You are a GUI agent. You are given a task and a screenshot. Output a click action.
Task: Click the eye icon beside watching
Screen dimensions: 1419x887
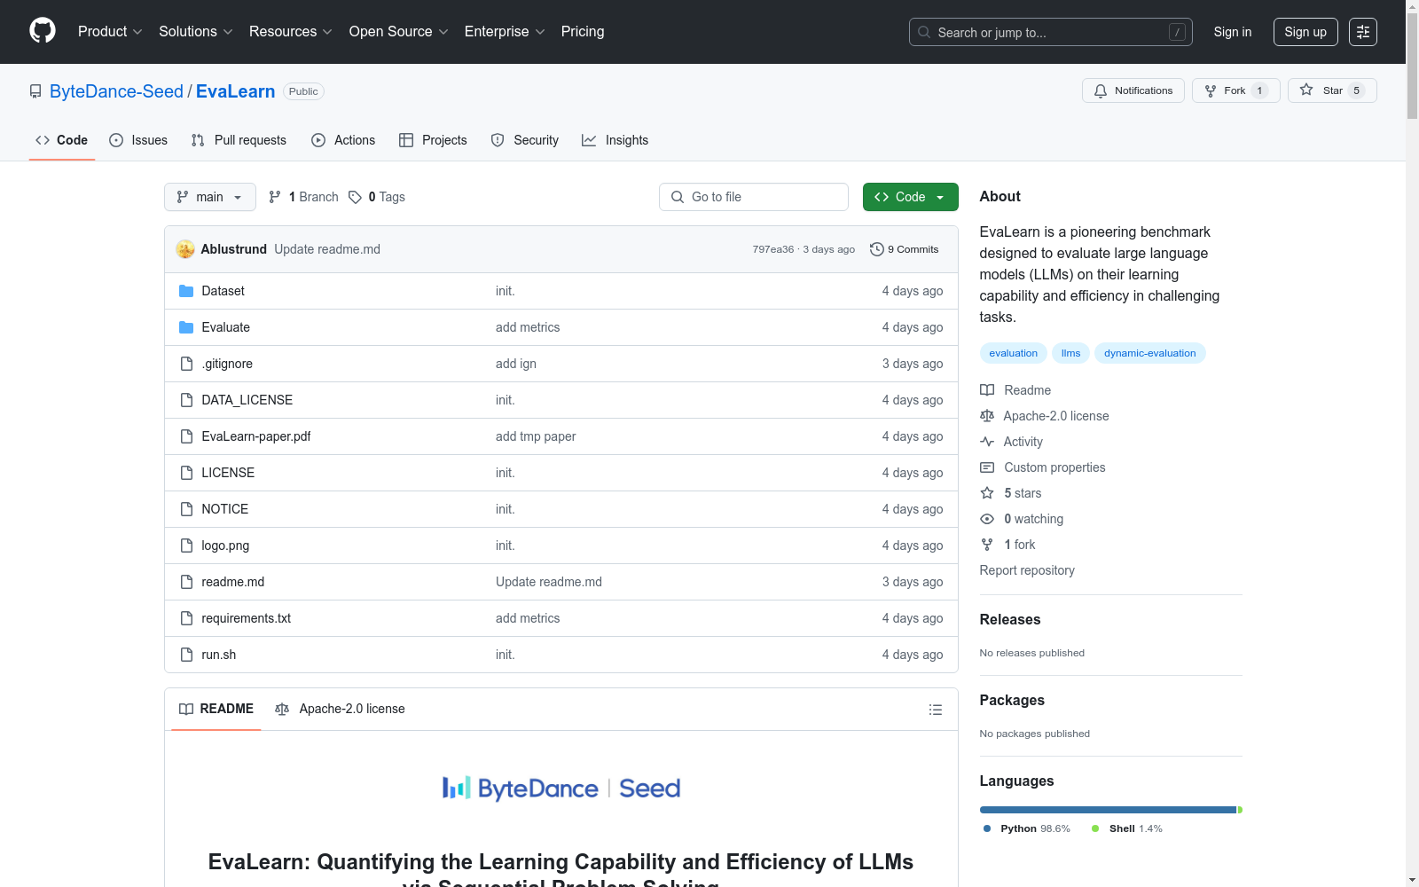pyautogui.click(x=987, y=519)
